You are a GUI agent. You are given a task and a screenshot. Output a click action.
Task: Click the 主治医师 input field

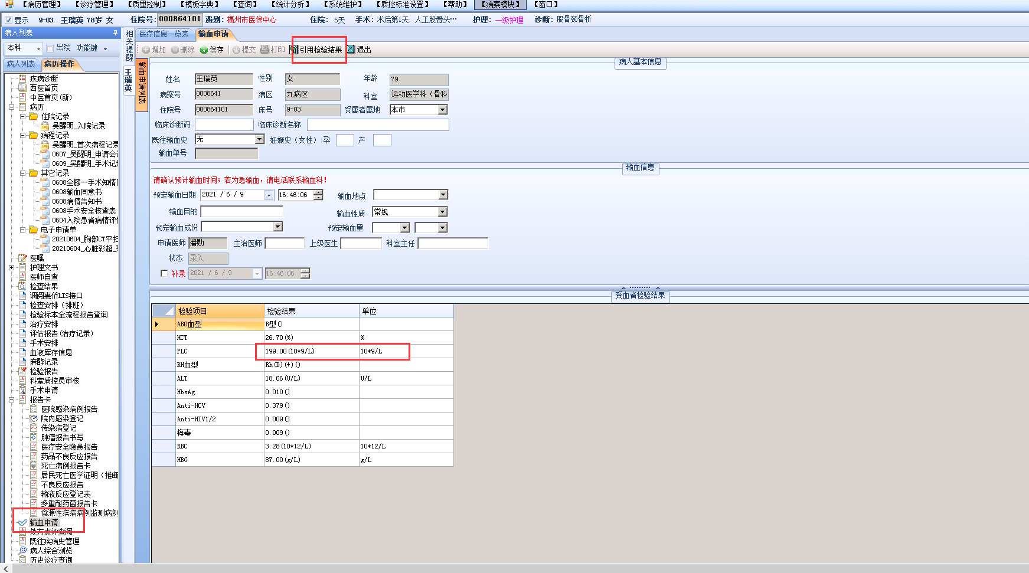coord(285,243)
